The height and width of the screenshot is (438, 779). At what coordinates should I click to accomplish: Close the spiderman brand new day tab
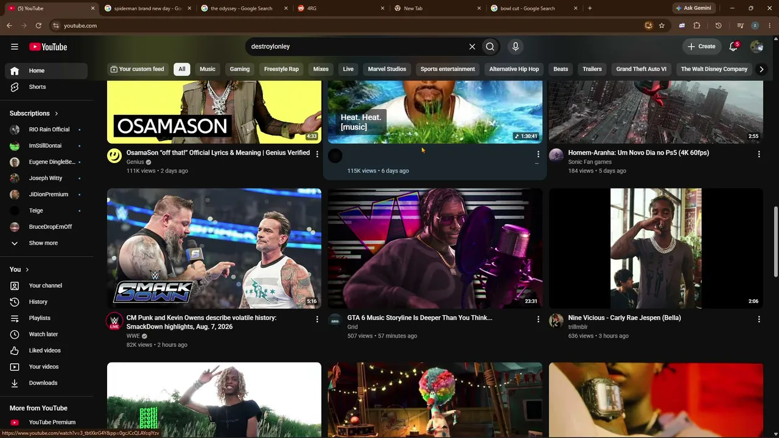pos(189,9)
